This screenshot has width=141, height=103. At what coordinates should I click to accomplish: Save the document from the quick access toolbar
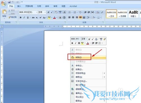click(9, 2)
